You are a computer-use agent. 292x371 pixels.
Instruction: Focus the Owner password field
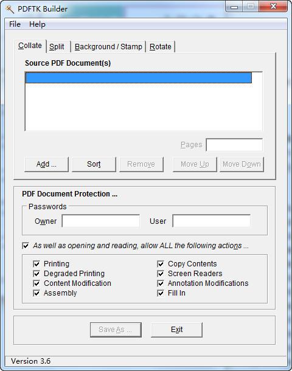[x=101, y=221]
